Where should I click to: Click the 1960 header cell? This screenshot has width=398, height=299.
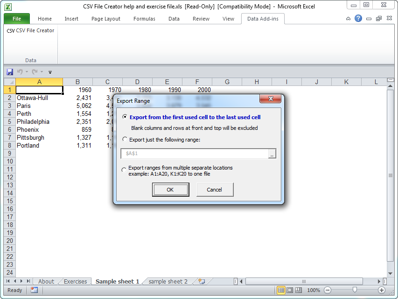pyautogui.click(x=77, y=90)
